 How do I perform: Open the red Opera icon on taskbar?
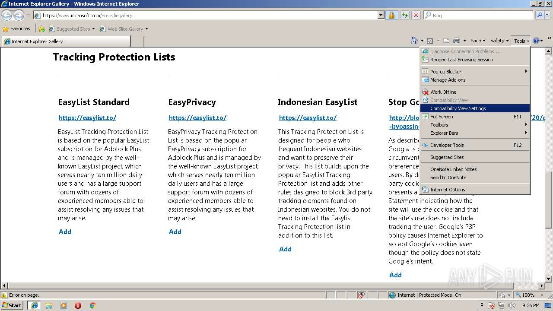click(78, 305)
